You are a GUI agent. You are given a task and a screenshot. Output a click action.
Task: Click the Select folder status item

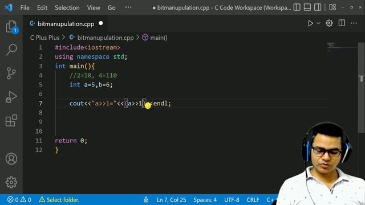click(59, 200)
